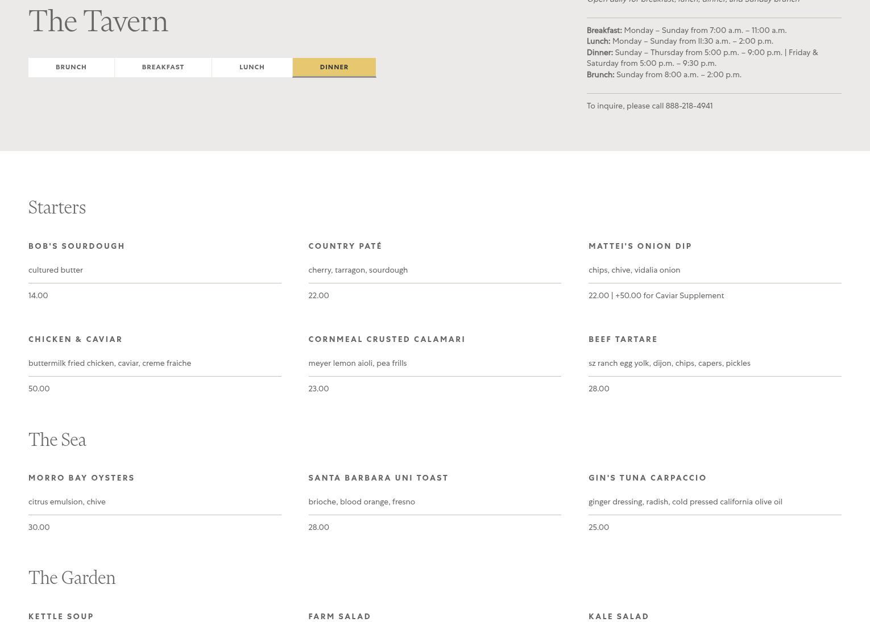The width and height of the screenshot is (870, 622).
Task: Select Gin's Tuna Carpaccio item title
Action: pyautogui.click(x=647, y=478)
